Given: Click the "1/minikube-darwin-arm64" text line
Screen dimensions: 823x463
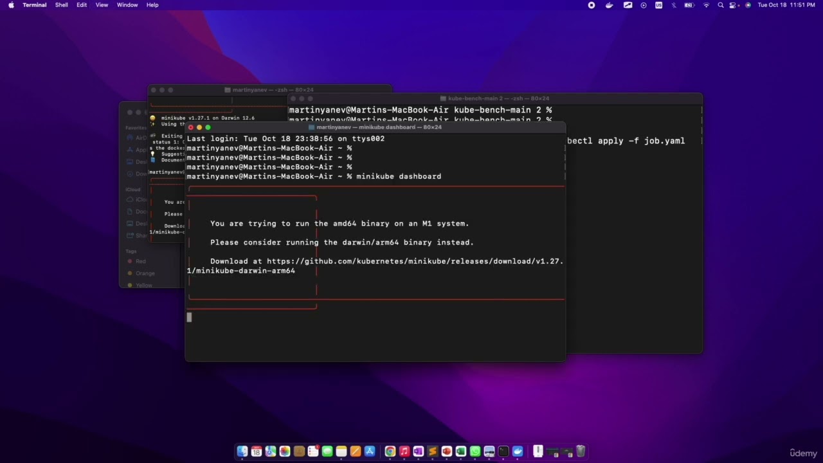Looking at the screenshot, I should 241,271.
